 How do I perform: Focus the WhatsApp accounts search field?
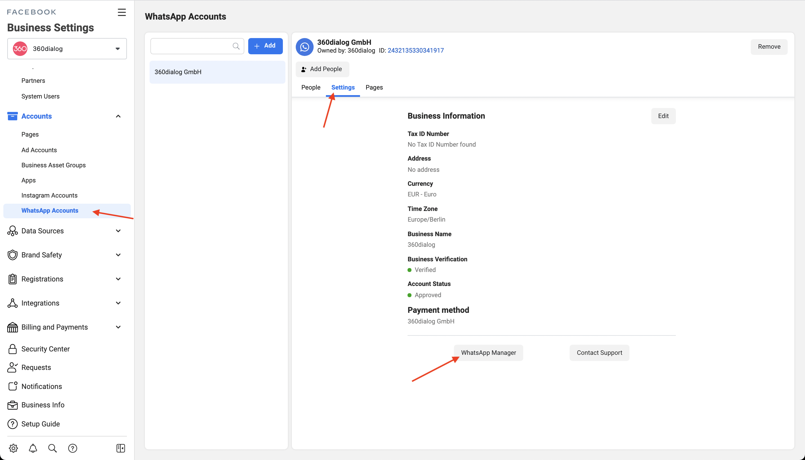pos(197,46)
